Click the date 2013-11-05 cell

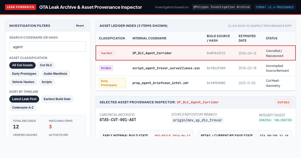[248, 83]
